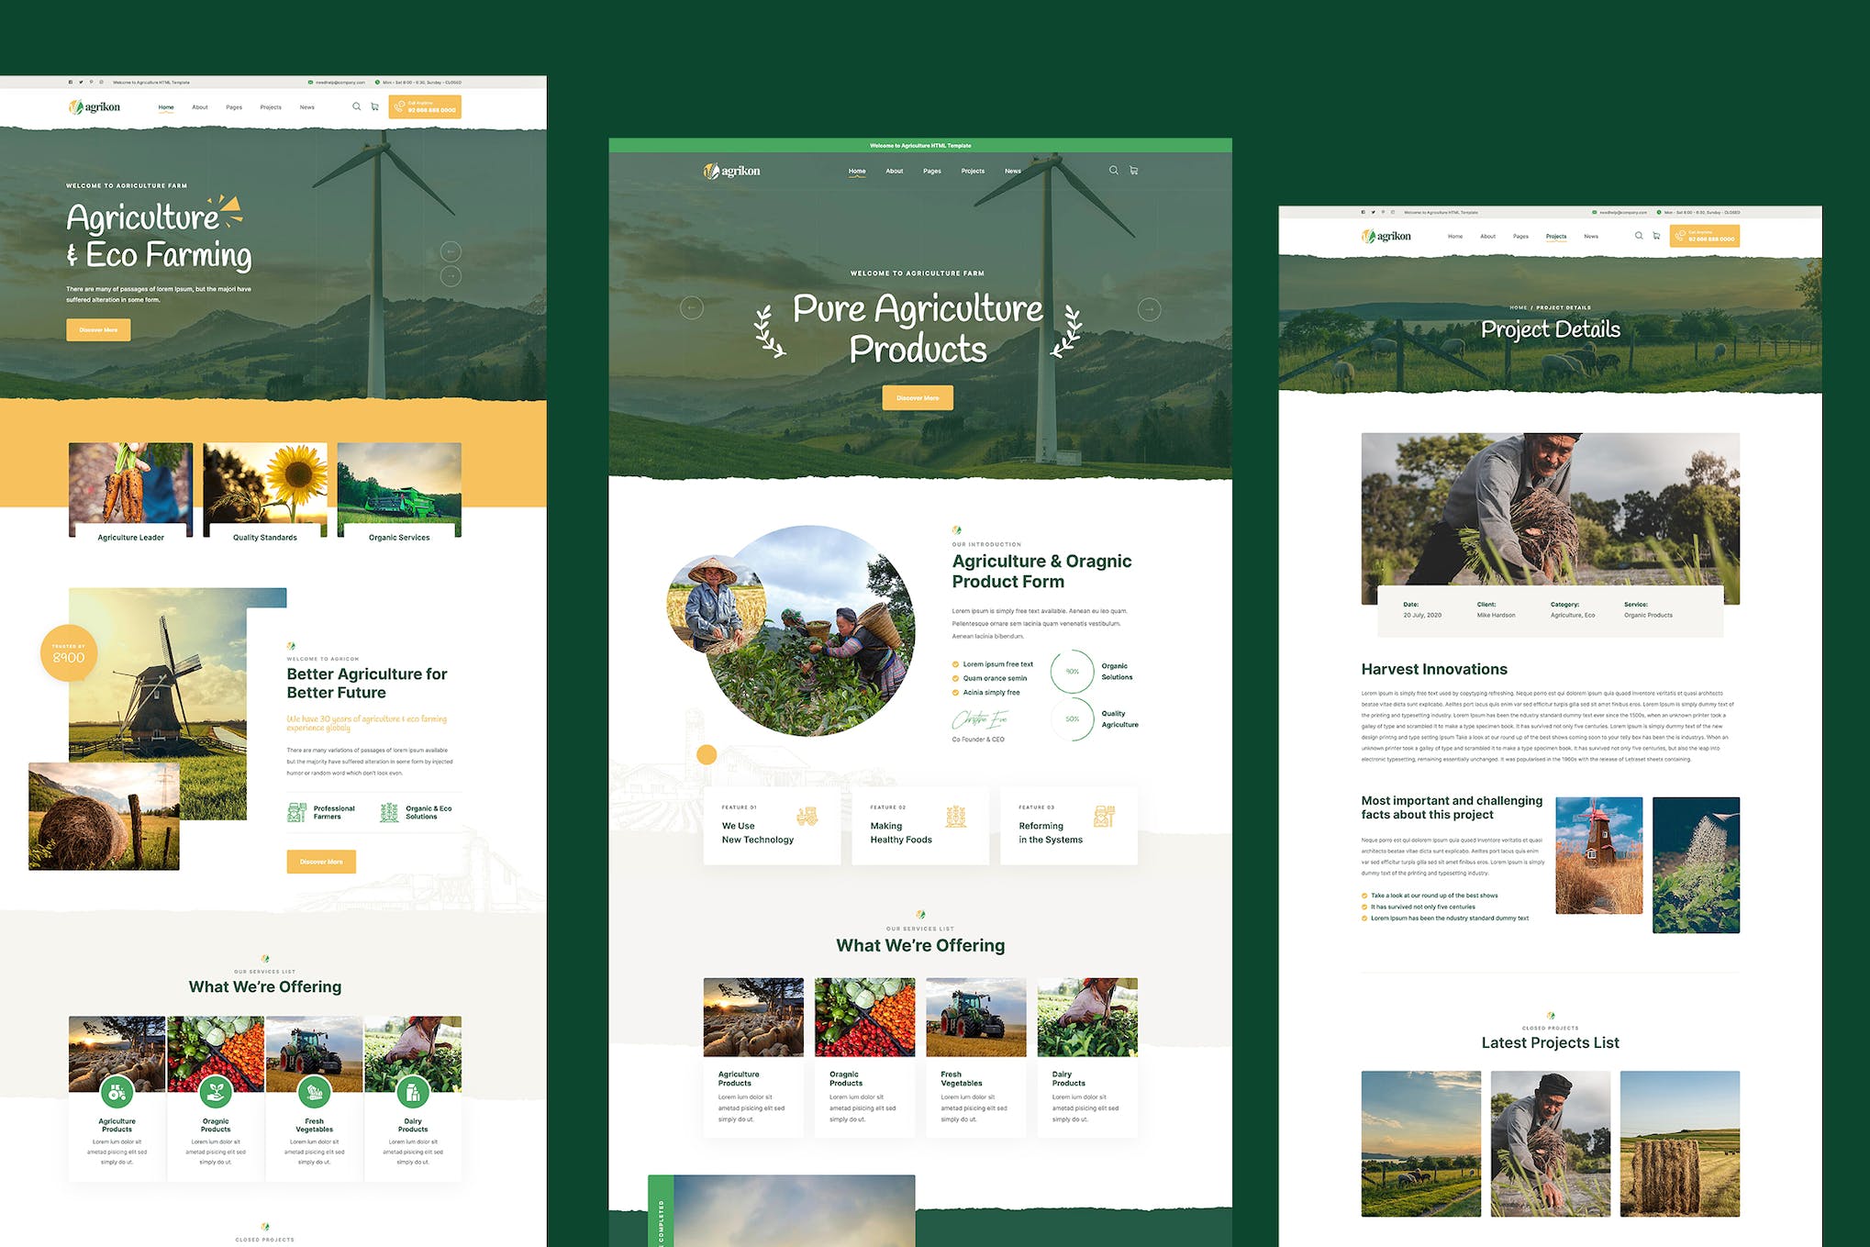Open the shopping cart icon on the left page
The width and height of the screenshot is (1870, 1247).
(x=376, y=106)
